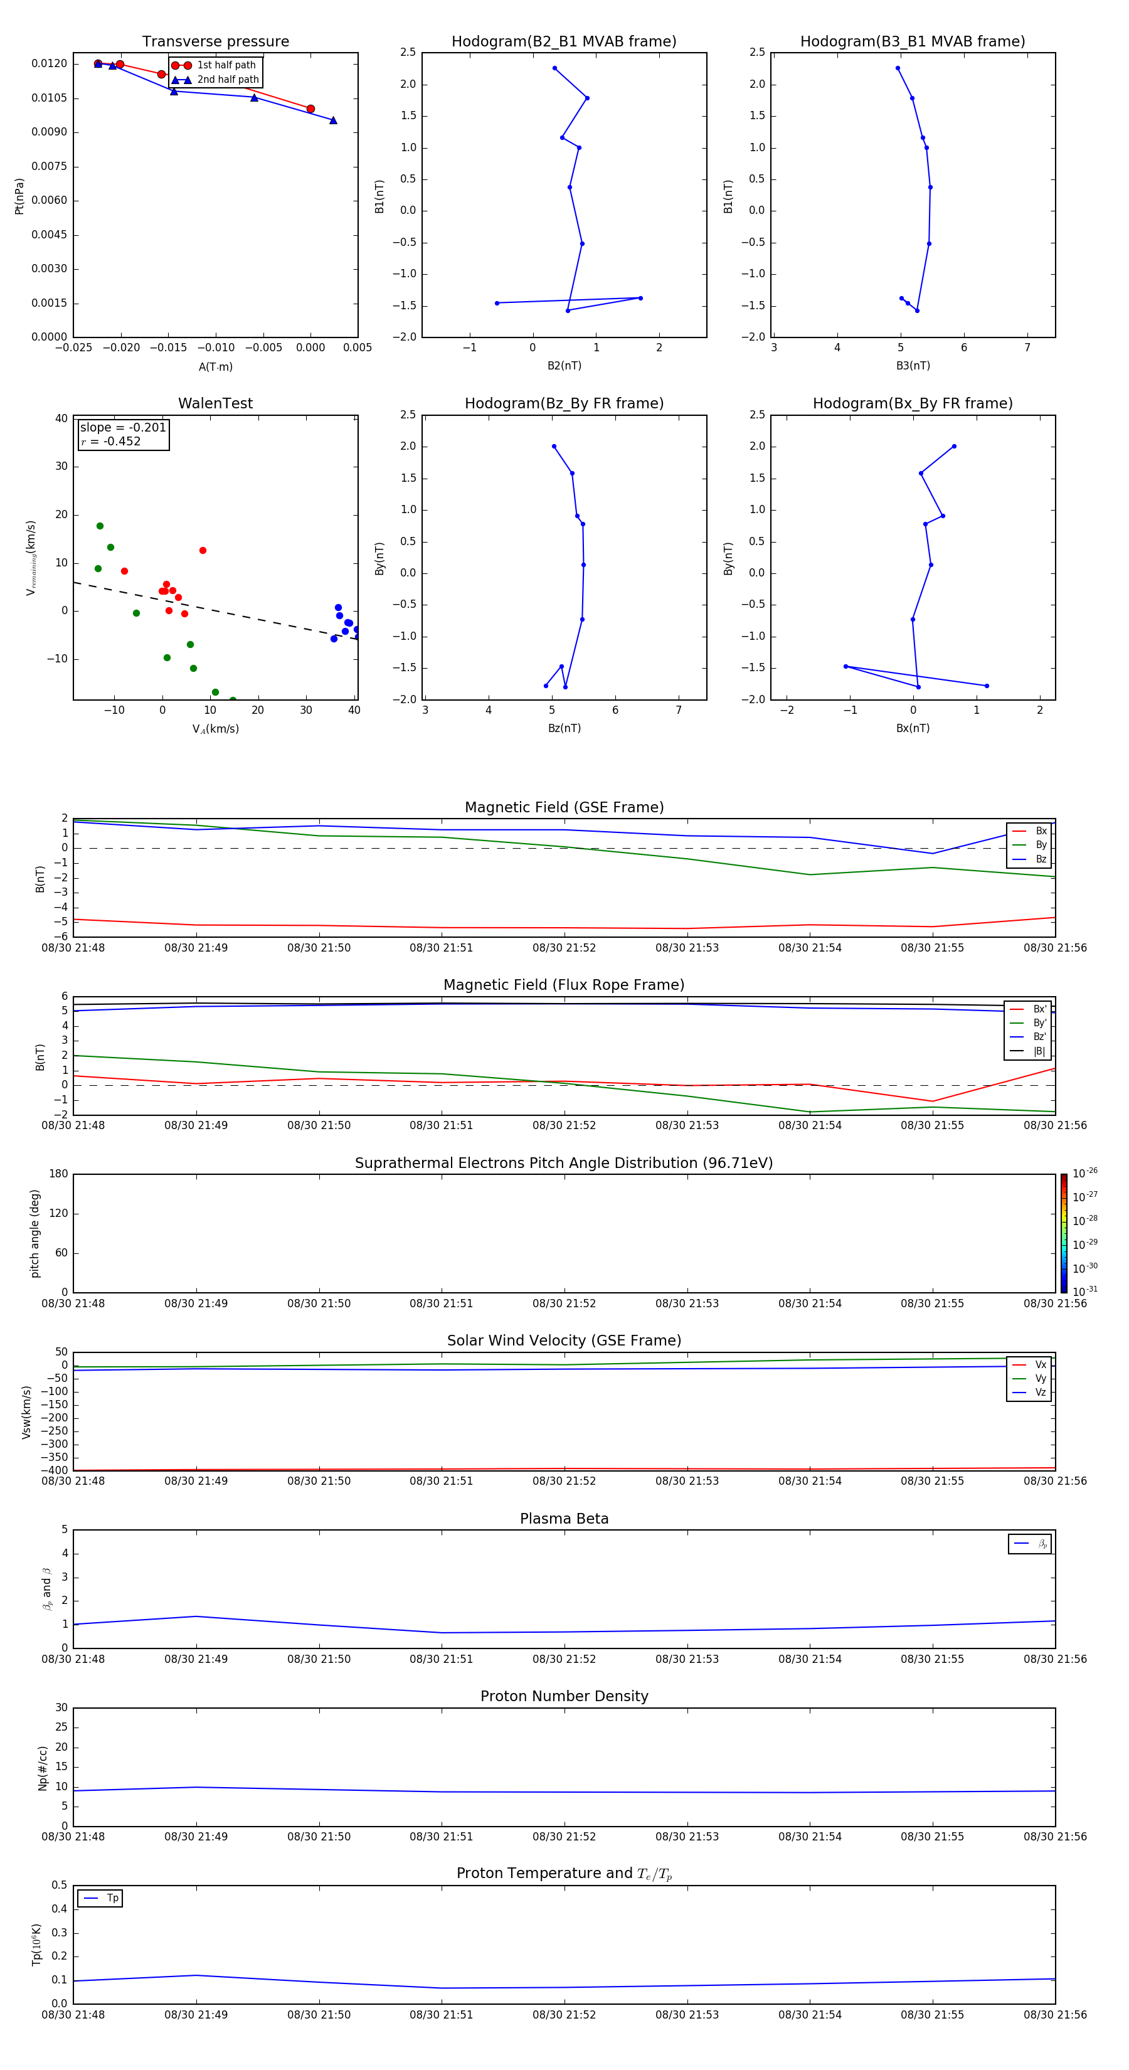
Task: Click the By entry in GSE field legend
Action: tap(1029, 844)
